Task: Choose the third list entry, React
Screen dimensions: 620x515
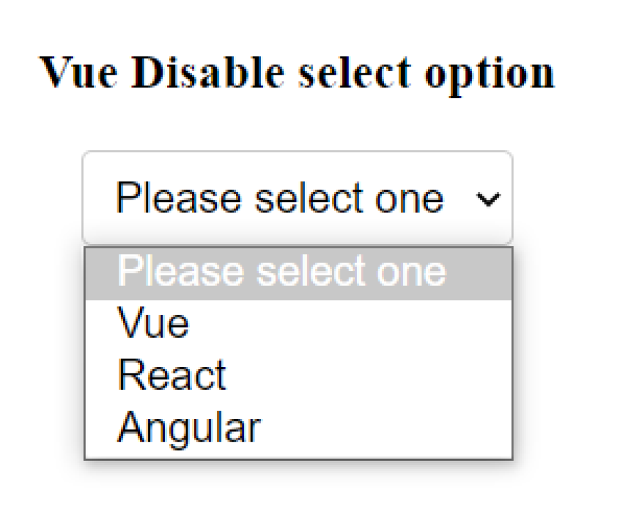Action: pos(172,375)
